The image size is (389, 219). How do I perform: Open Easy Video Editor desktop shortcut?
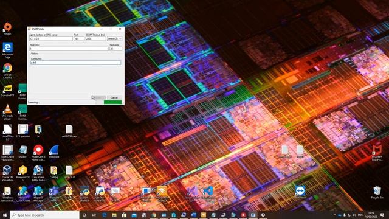(x=38, y=173)
